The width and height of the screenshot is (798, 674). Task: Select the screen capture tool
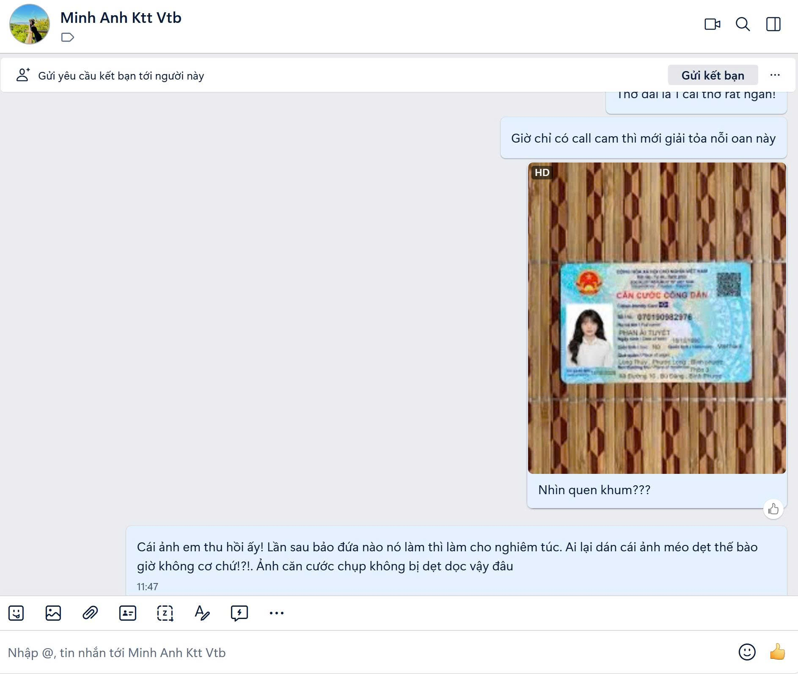coord(165,613)
